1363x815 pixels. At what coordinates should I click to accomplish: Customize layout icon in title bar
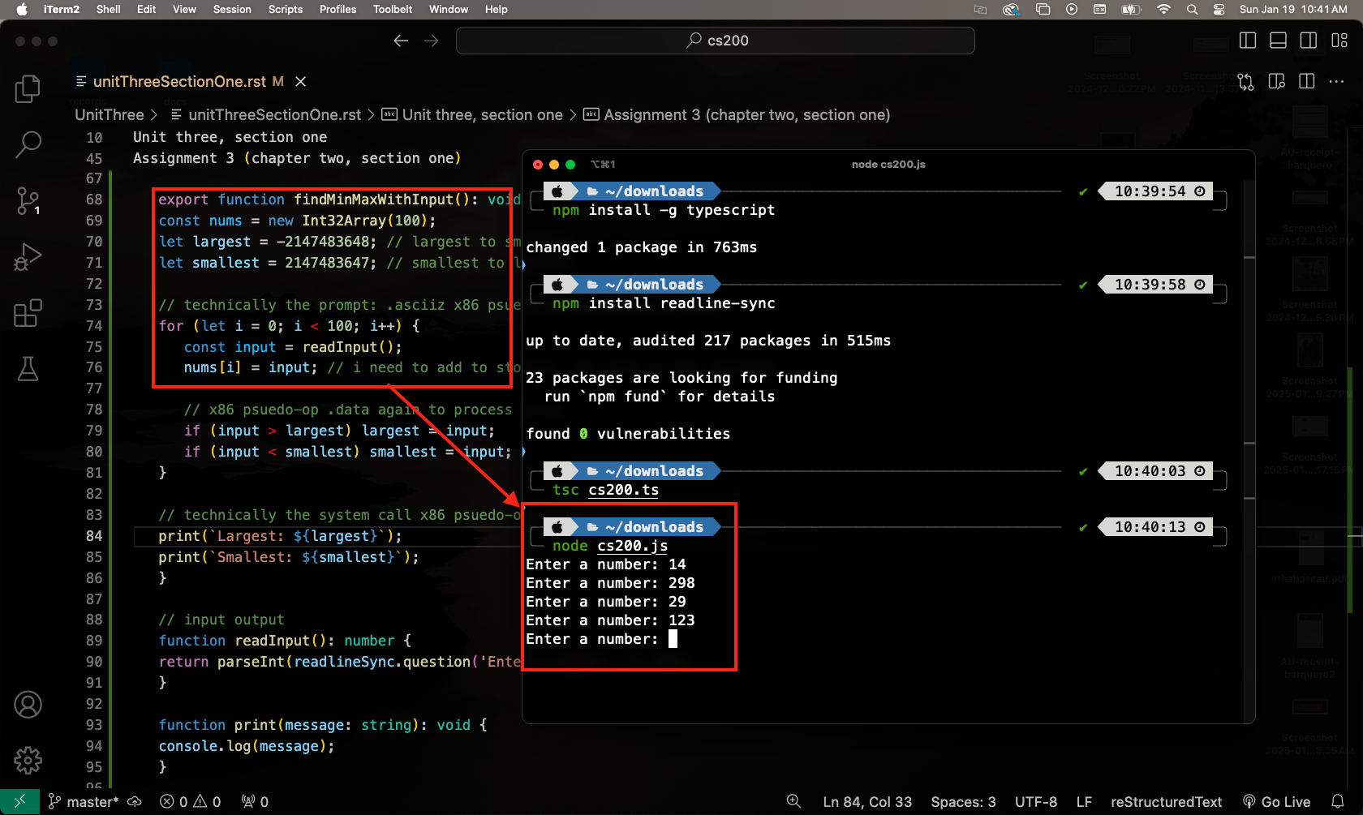click(1339, 41)
